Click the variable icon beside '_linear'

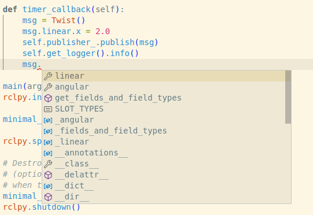pos(48,142)
